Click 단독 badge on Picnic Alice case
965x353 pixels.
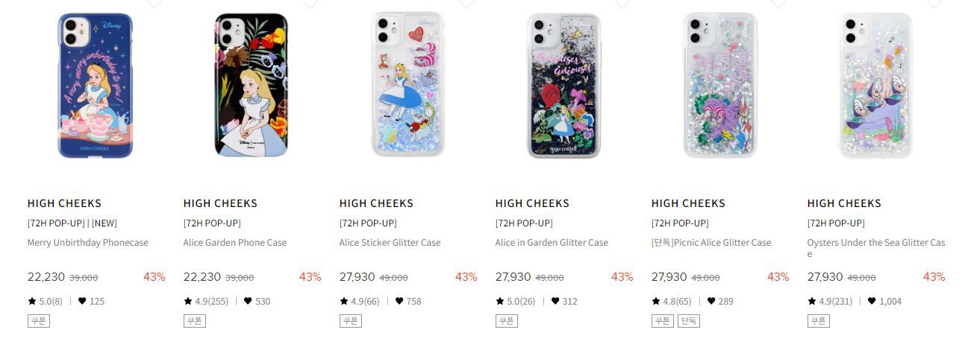[x=688, y=321]
